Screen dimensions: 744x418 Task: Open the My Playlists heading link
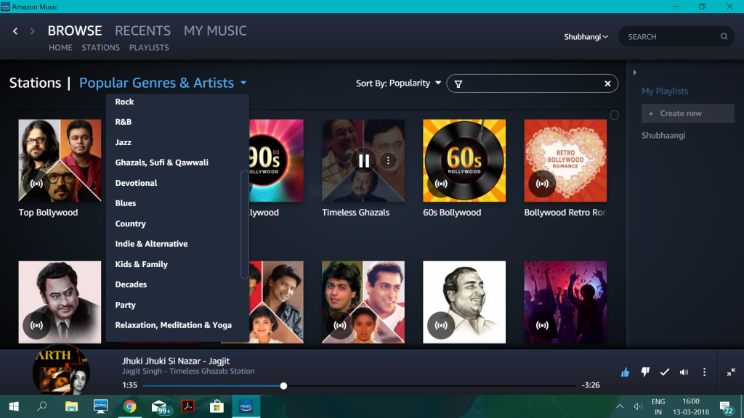pyautogui.click(x=665, y=91)
